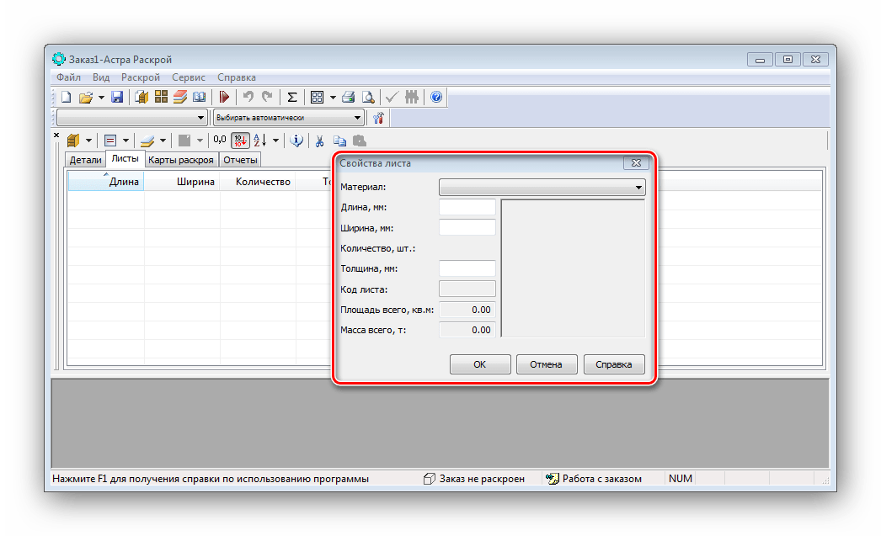
Task: Open print preview magnifier icon
Action: [x=368, y=97]
